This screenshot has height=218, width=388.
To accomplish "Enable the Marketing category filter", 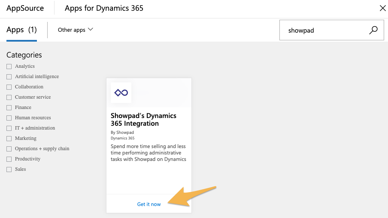I will pyautogui.click(x=9, y=139).
